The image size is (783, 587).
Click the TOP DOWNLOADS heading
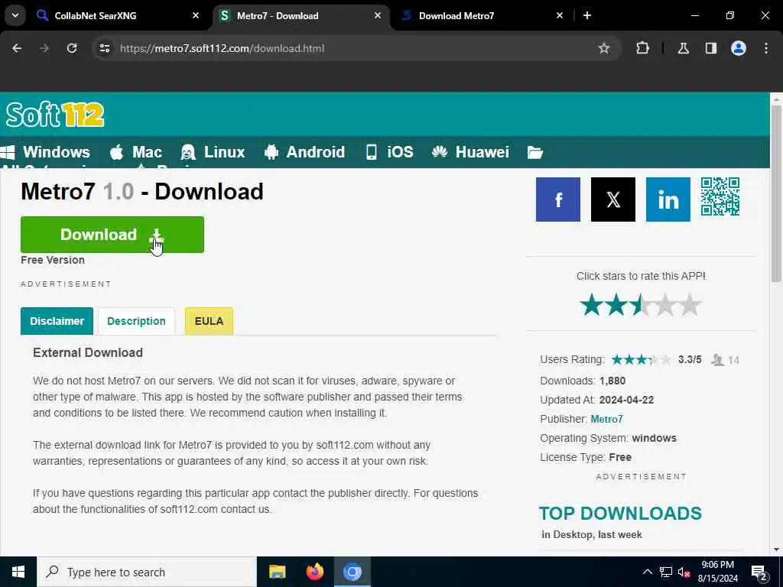[x=620, y=513]
